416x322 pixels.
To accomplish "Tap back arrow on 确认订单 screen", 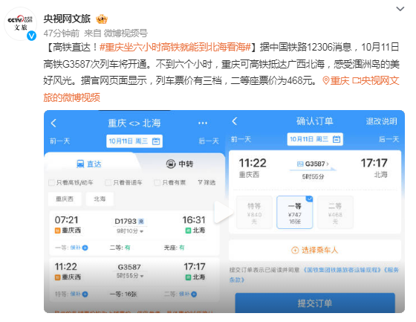I will (x=235, y=121).
